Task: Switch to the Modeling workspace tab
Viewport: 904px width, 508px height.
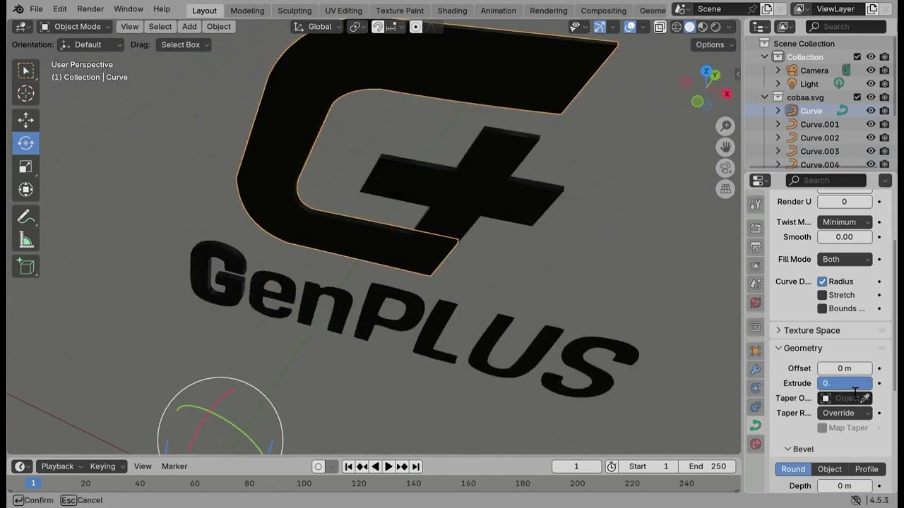Action: click(x=247, y=11)
